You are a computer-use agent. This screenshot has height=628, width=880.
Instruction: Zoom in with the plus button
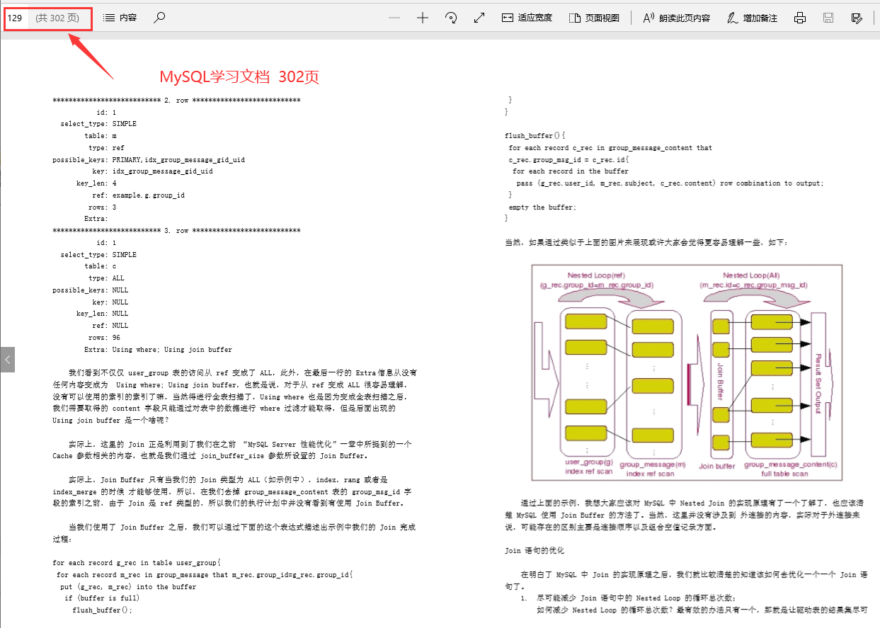tap(423, 18)
